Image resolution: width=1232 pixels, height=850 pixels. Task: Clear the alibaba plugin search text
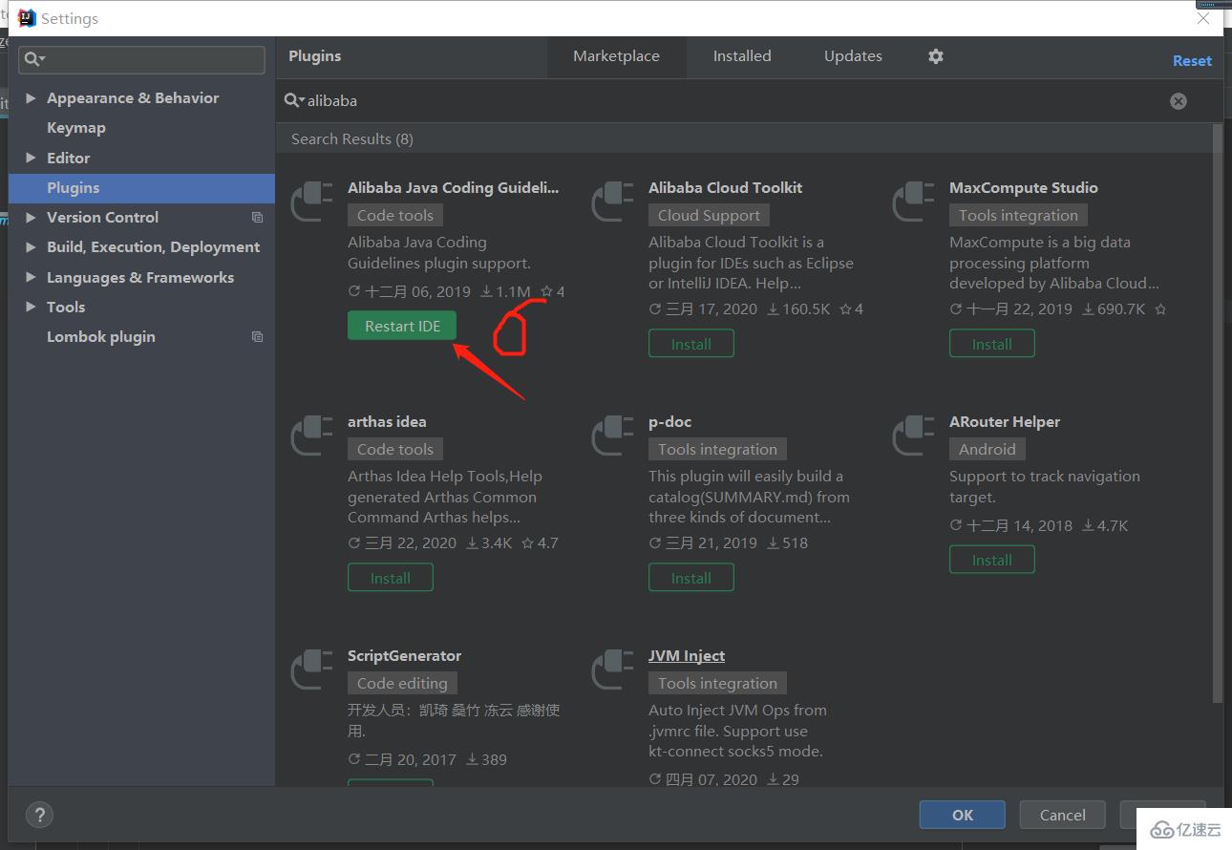coord(1179,100)
